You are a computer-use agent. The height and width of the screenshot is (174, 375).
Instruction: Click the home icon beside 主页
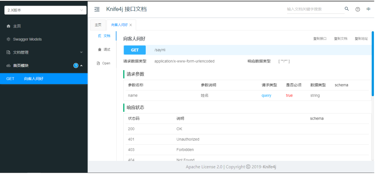[x=9, y=26]
